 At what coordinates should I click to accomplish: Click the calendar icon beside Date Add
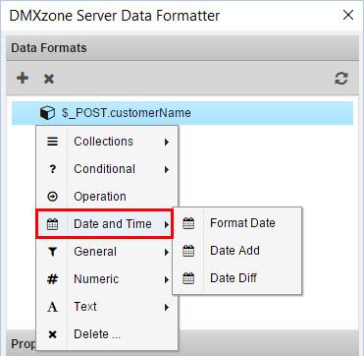pyautogui.click(x=188, y=251)
